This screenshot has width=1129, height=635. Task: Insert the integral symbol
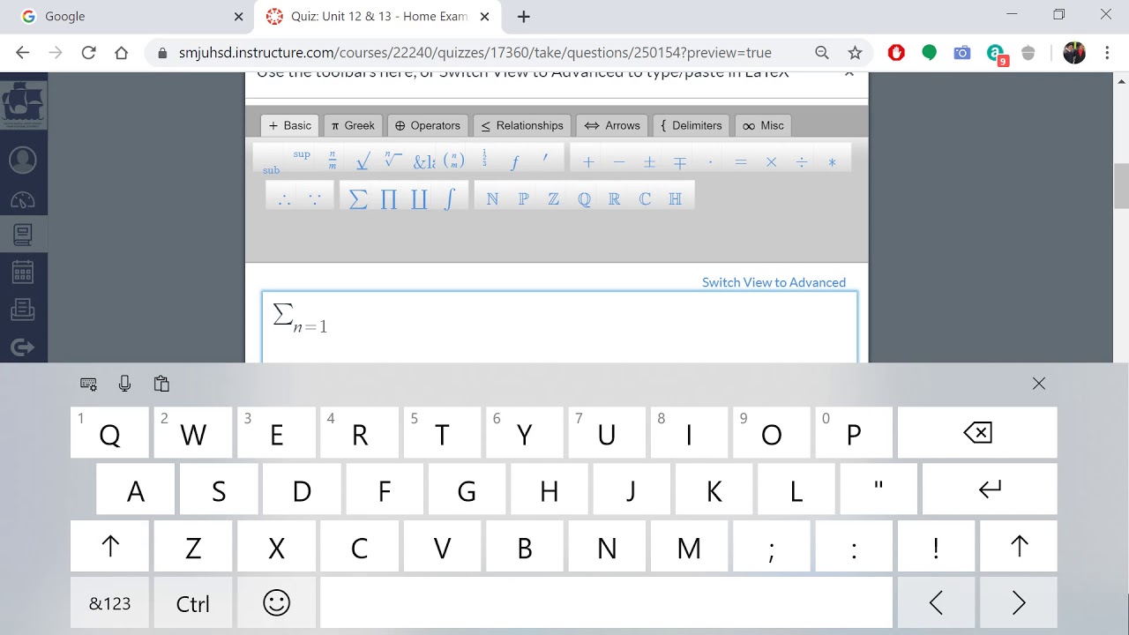click(x=450, y=198)
